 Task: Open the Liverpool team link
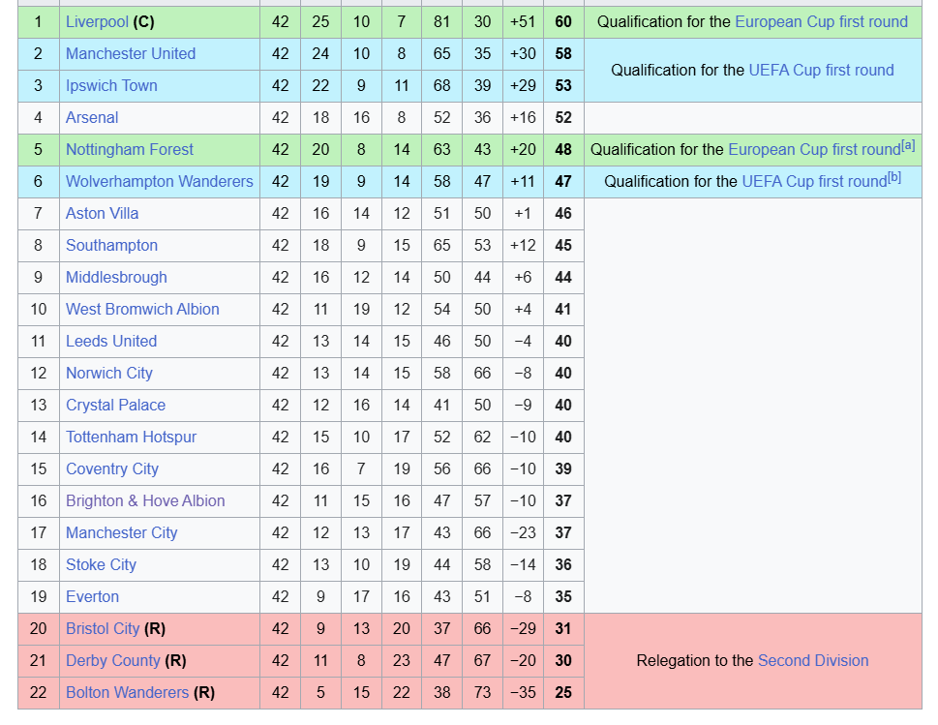click(97, 22)
